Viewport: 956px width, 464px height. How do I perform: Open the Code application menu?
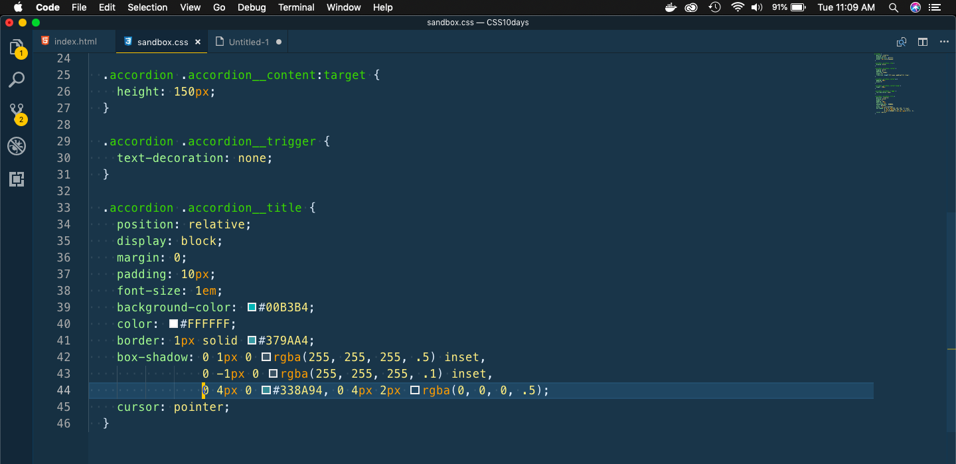click(x=47, y=7)
